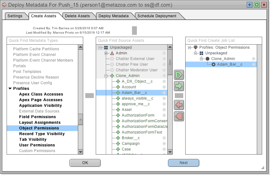Click the Unpackaged grid icon in source assets
The width and height of the screenshot is (270, 175).
coord(106,47)
